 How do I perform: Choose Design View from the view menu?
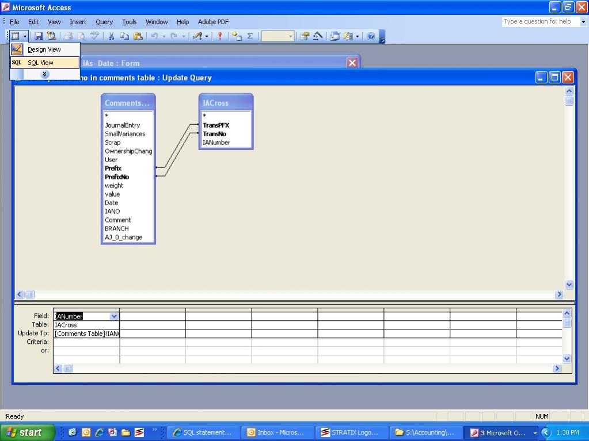(x=45, y=49)
